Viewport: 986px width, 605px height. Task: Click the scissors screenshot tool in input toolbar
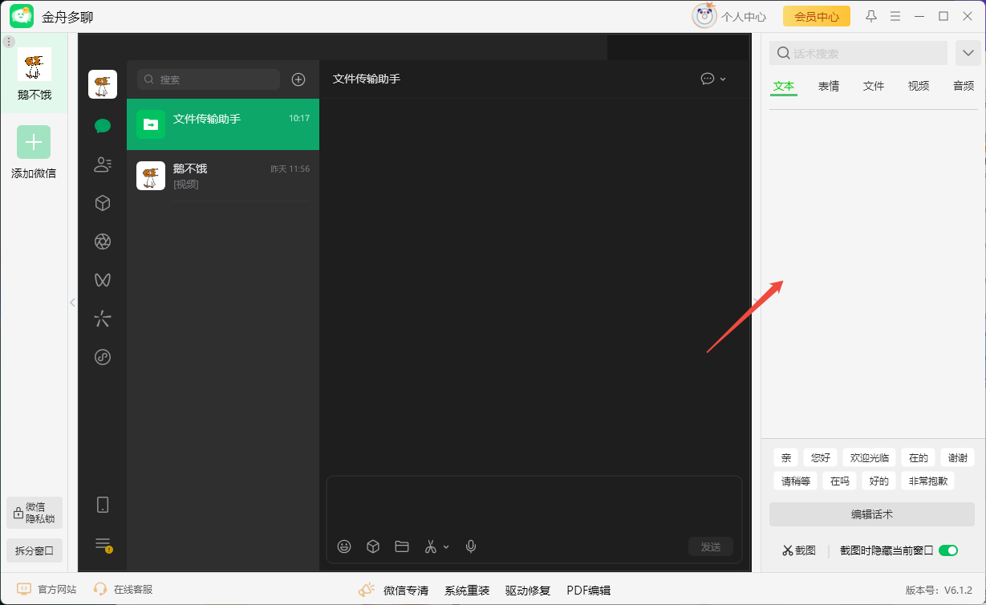(430, 546)
